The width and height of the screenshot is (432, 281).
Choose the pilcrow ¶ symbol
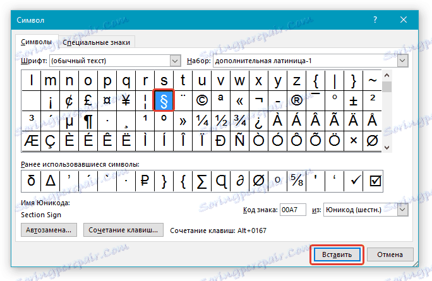[x=88, y=121]
